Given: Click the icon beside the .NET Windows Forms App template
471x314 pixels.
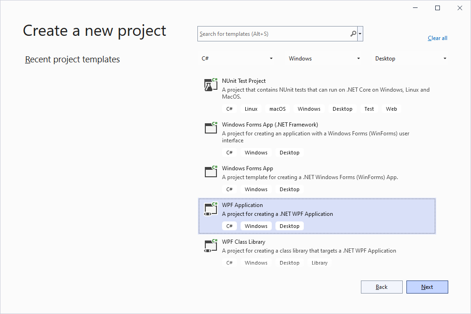Looking at the screenshot, I should point(211,172).
